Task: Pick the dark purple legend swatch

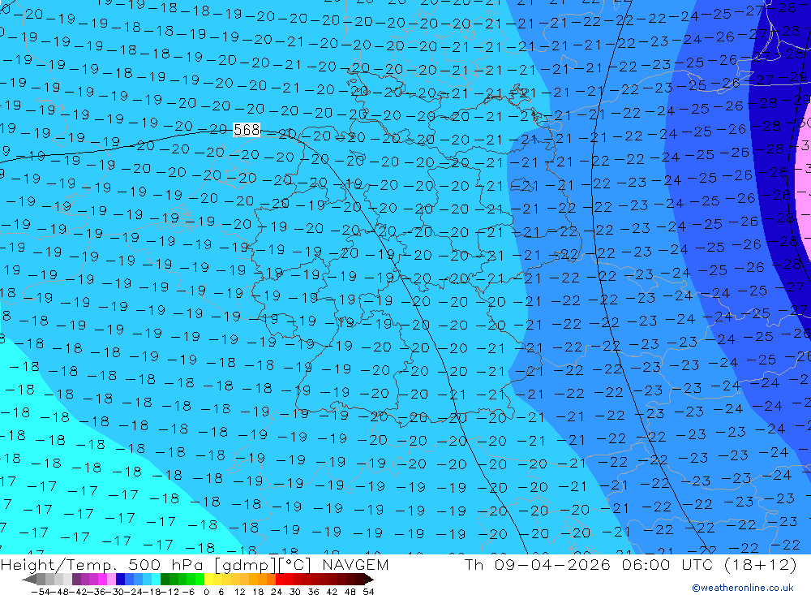Action: point(76,580)
